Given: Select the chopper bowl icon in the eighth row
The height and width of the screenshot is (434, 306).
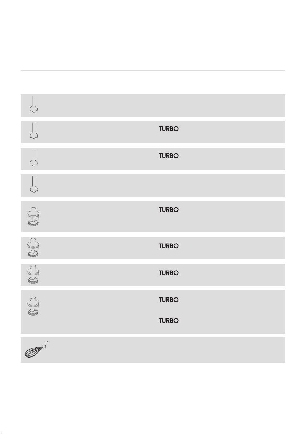Looking at the screenshot, I should coord(33,306).
